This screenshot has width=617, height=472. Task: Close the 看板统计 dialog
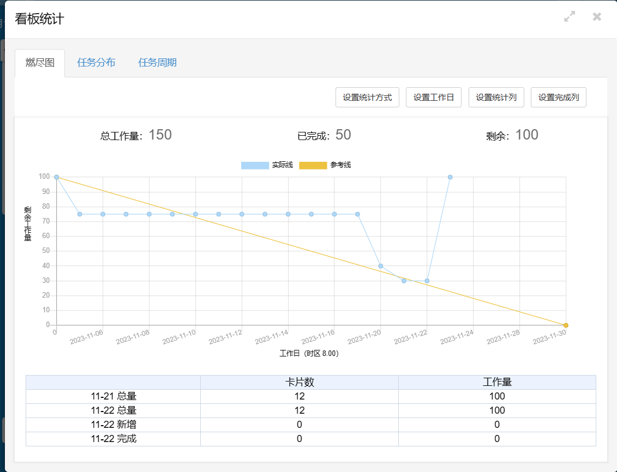coord(597,16)
